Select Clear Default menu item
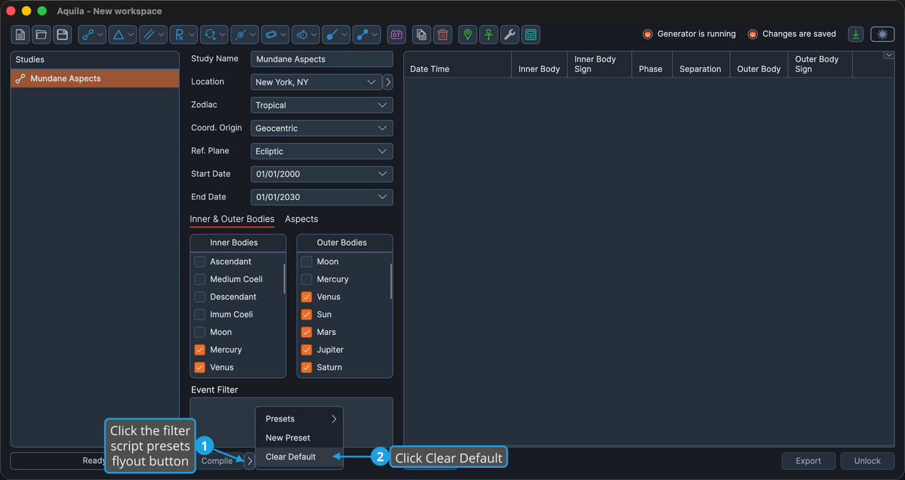 (299, 457)
